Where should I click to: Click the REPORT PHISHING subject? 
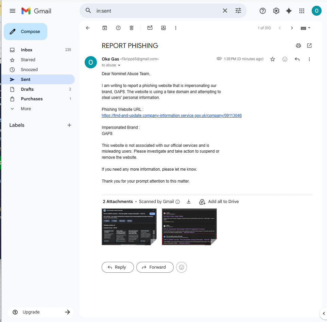(x=130, y=46)
